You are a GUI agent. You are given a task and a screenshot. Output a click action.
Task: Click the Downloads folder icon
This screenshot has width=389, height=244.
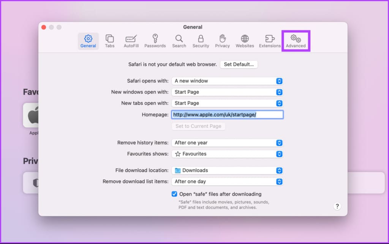(x=178, y=171)
